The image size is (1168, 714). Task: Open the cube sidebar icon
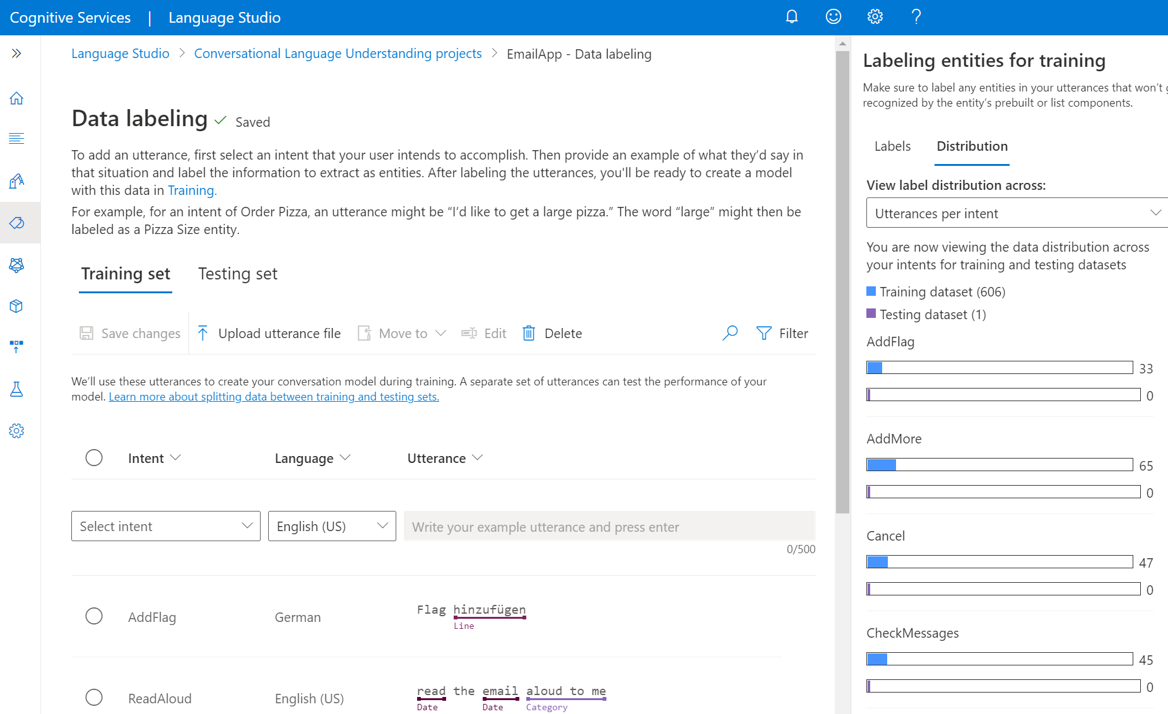(17, 307)
